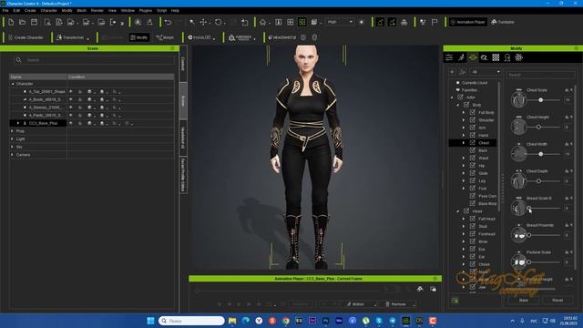The image size is (583, 328).
Task: Click the Undo arrow icon
Action: 168,22
